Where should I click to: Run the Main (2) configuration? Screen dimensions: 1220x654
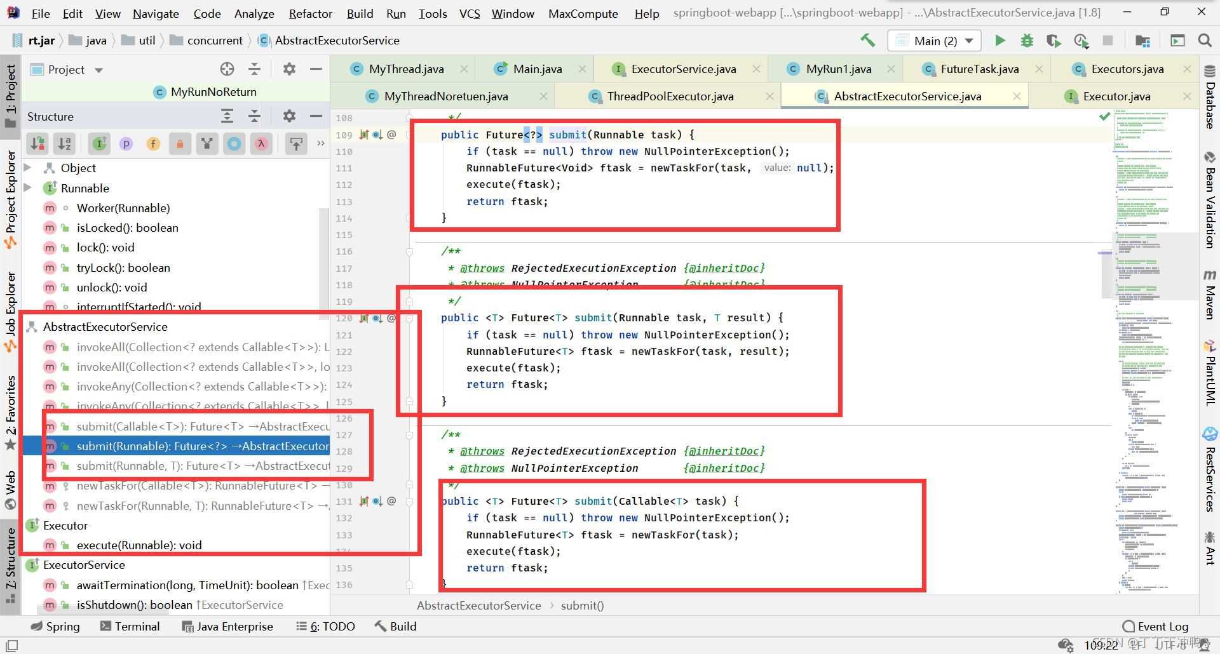[x=1000, y=41]
